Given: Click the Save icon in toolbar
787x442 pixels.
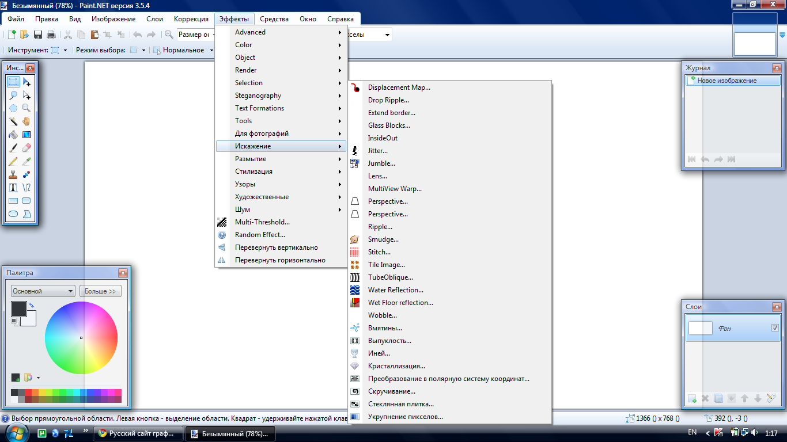Looking at the screenshot, I should [38, 35].
